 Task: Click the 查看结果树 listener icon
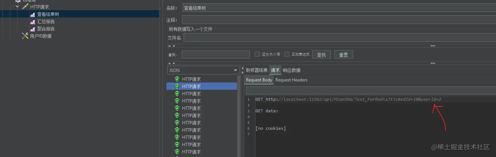click(32, 15)
